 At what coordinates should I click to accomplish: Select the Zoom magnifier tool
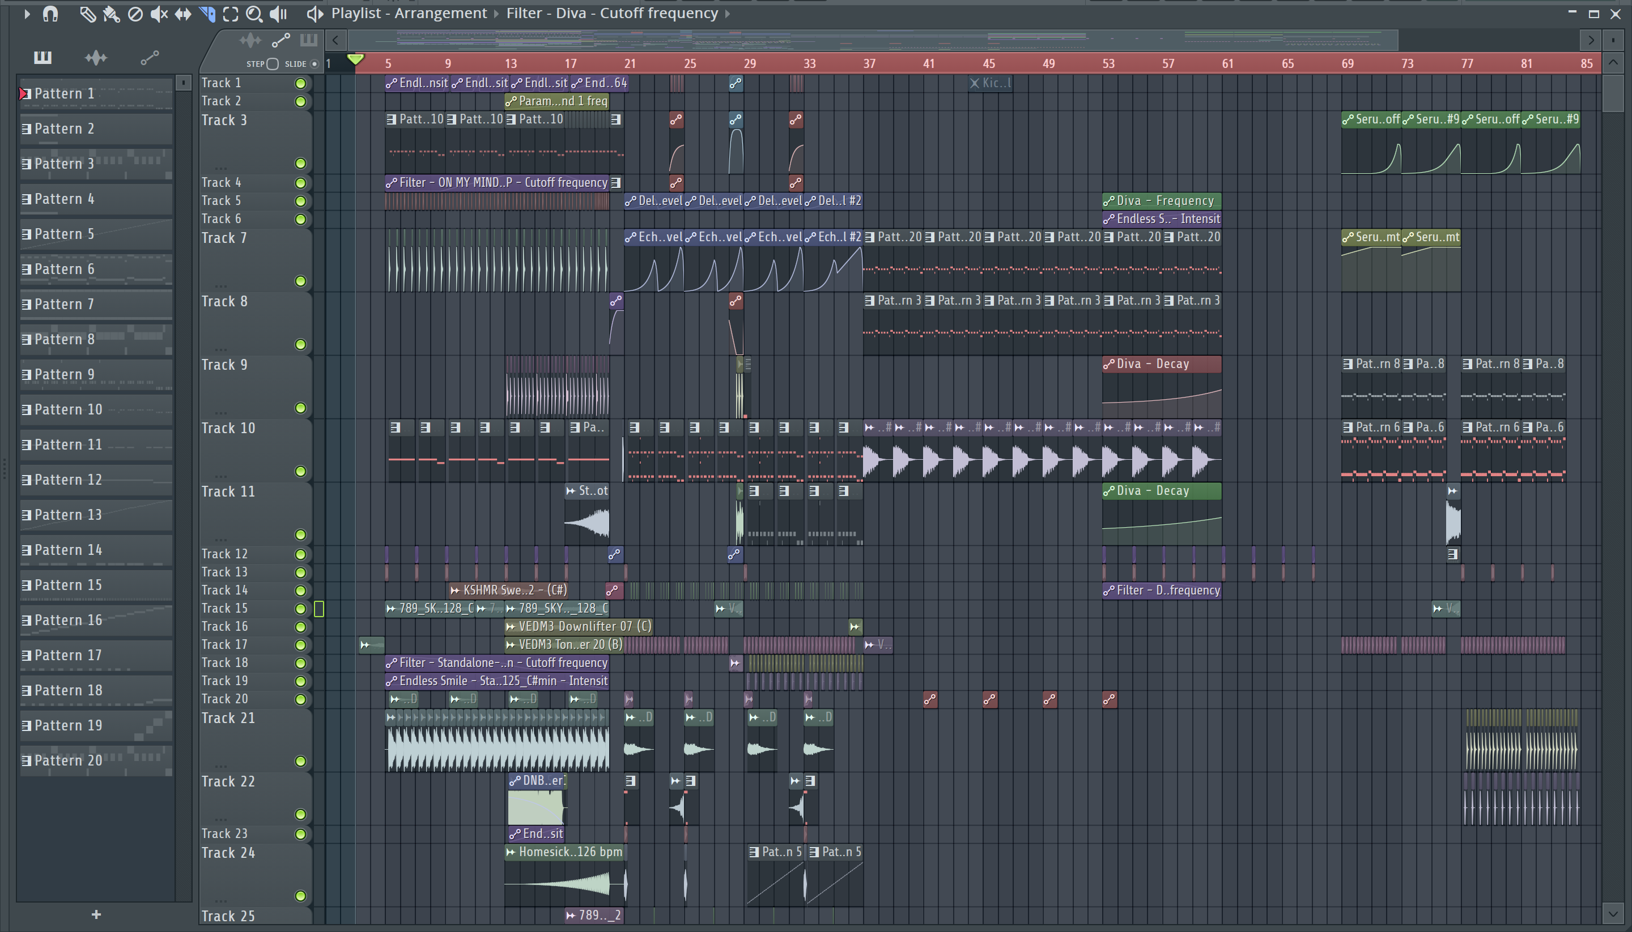point(254,14)
